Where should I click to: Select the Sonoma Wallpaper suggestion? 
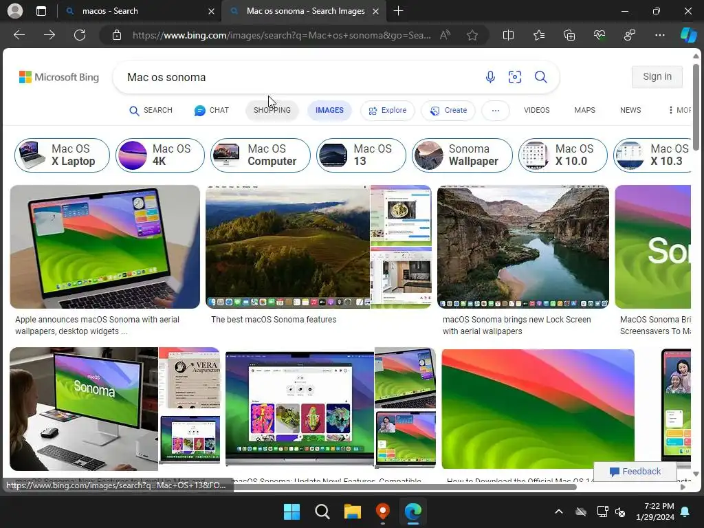462,155
